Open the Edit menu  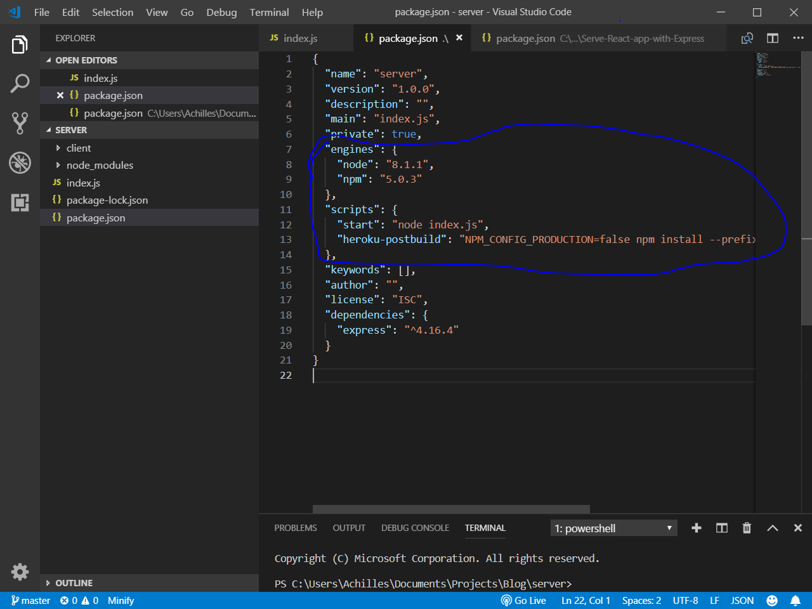tap(70, 12)
